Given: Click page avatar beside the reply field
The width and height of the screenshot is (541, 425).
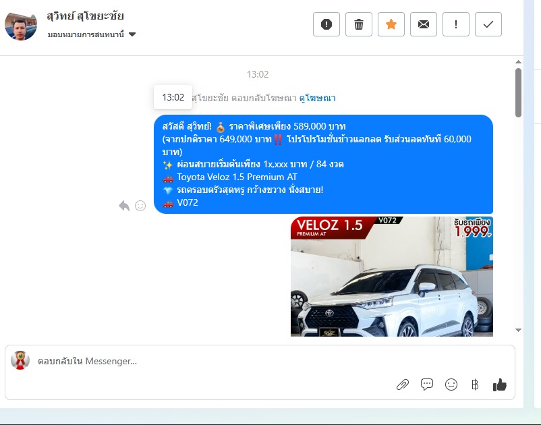Looking at the screenshot, I should (20, 360).
